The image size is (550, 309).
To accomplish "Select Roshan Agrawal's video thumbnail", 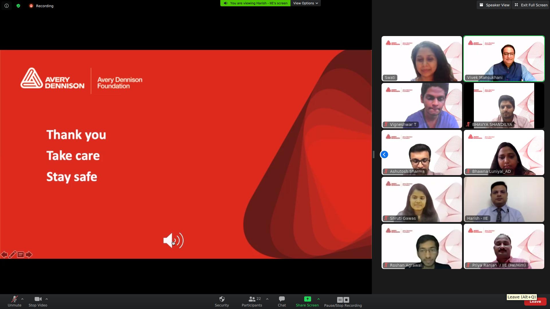I will click(x=422, y=246).
